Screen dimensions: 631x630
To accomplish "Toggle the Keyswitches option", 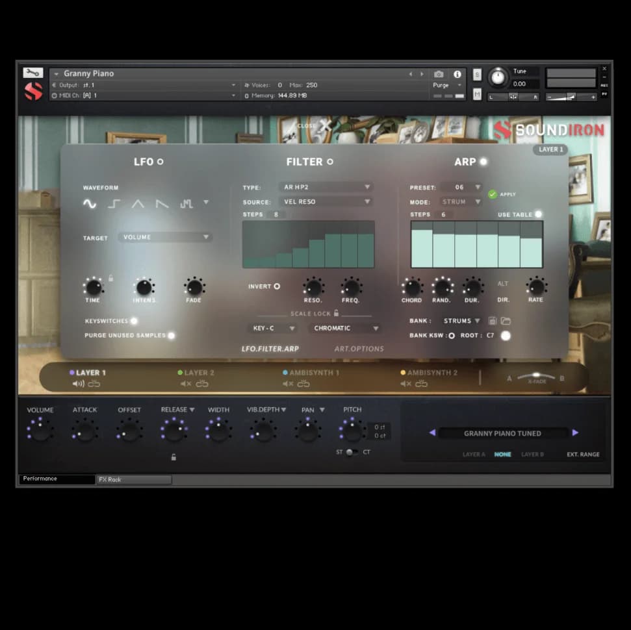I will click(x=134, y=321).
